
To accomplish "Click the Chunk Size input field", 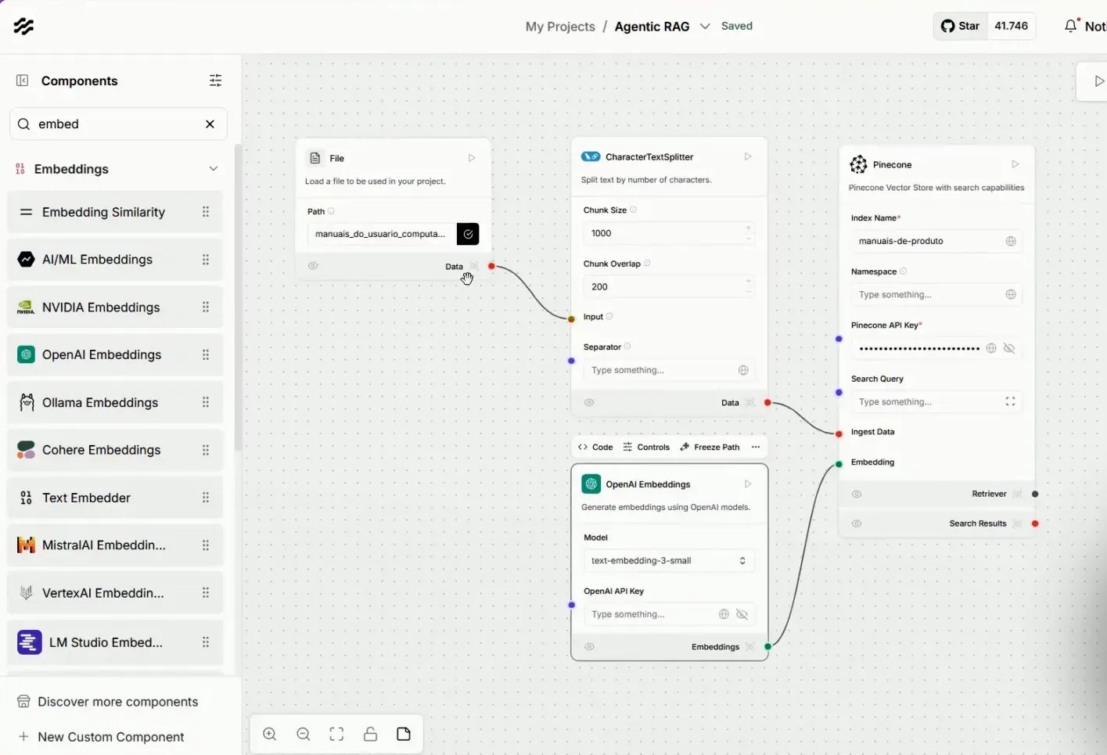I will pos(669,233).
